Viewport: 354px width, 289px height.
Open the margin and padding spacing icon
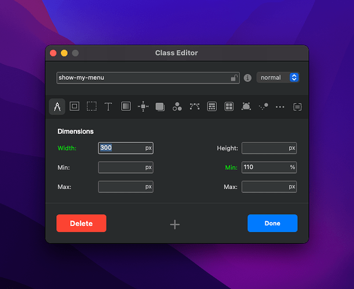click(143, 106)
